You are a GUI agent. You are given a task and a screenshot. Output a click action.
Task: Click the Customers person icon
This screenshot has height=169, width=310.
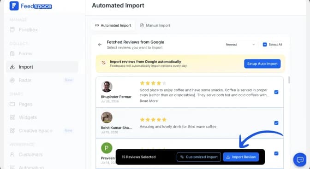point(12,155)
